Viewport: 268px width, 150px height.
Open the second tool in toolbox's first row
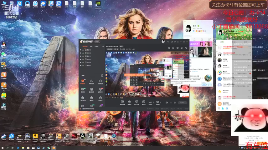[x=91, y=81]
